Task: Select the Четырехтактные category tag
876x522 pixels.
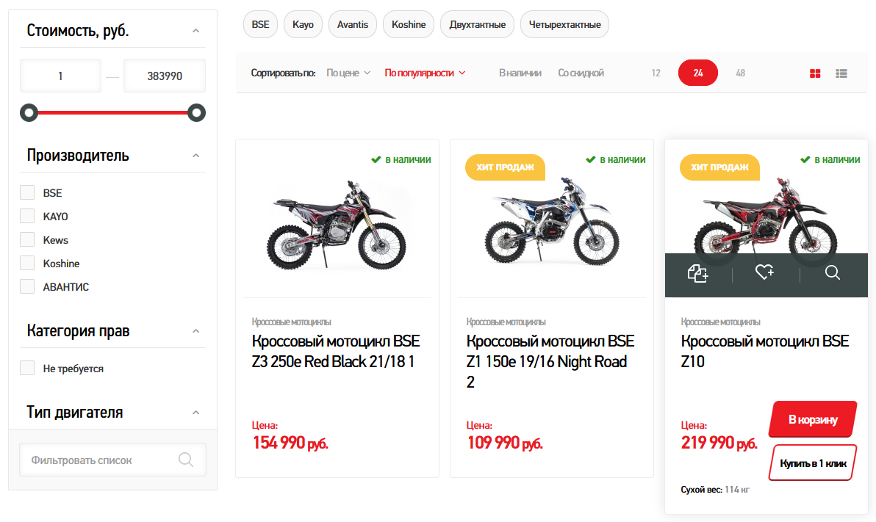Action: coord(564,24)
